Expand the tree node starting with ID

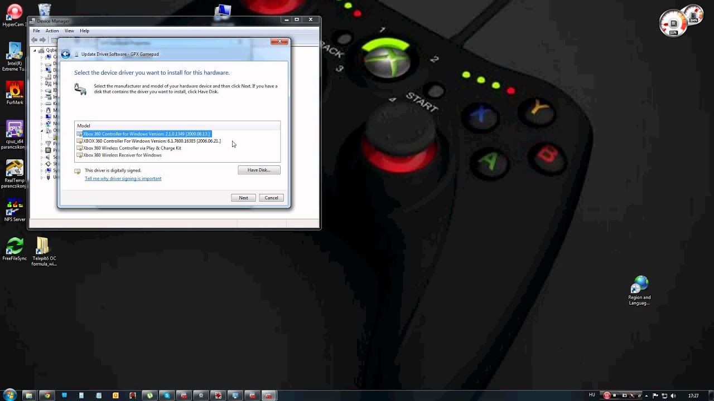pyautogui.click(x=41, y=91)
